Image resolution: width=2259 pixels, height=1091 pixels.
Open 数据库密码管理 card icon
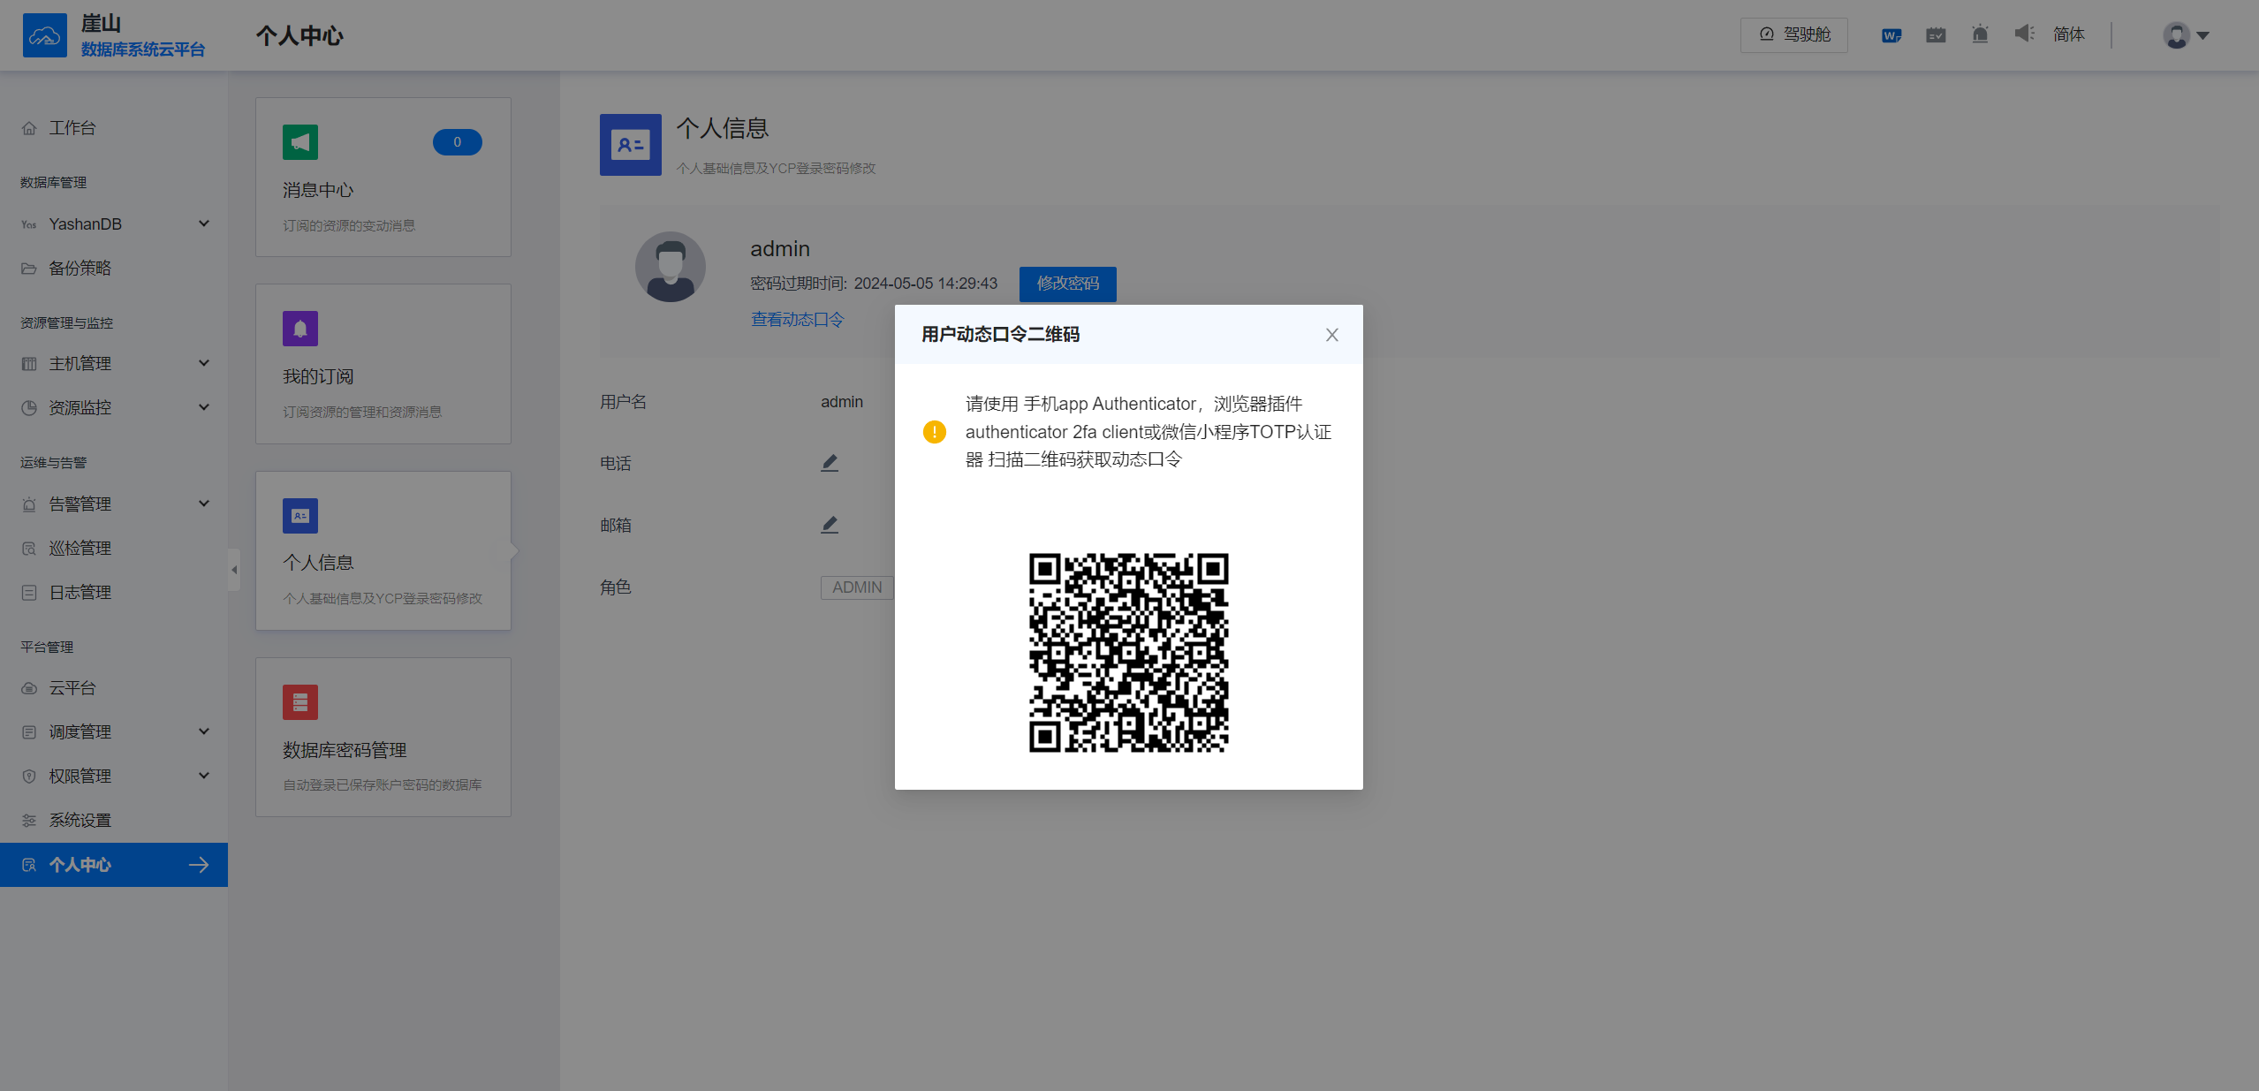299,701
